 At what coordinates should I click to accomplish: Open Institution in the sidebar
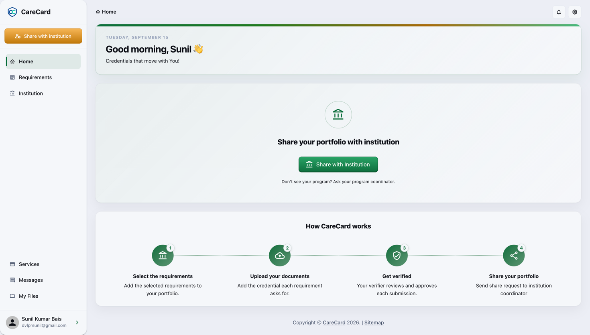[x=43, y=93]
